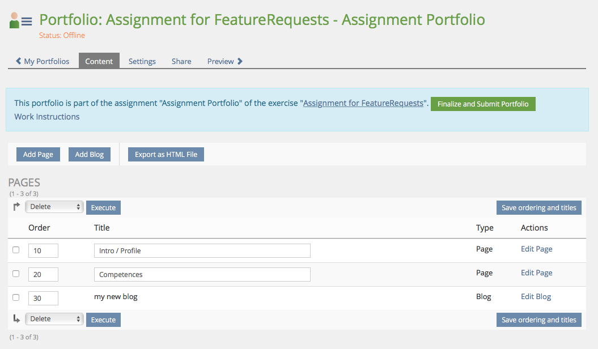Select the Competences row checkbox

tap(16, 274)
